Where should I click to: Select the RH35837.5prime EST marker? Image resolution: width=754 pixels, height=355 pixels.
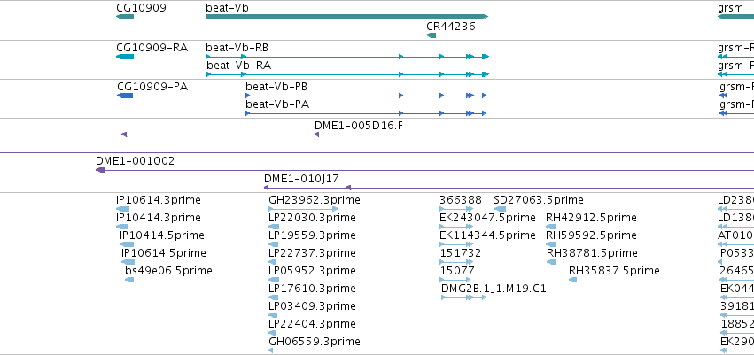pyautogui.click(x=572, y=280)
